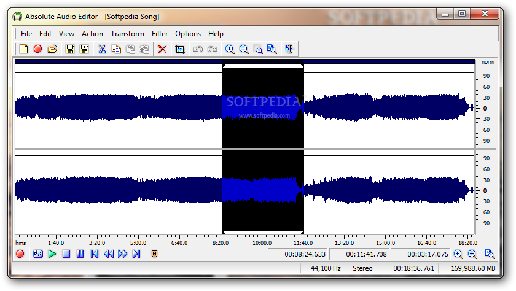Click the hms label on the ruler
The image size is (516, 291).
(20, 243)
